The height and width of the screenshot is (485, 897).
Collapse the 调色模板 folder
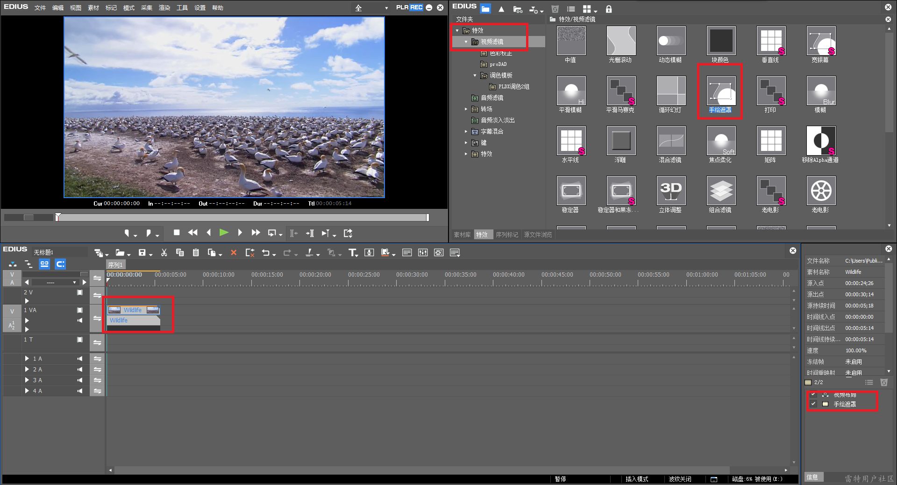(x=475, y=76)
